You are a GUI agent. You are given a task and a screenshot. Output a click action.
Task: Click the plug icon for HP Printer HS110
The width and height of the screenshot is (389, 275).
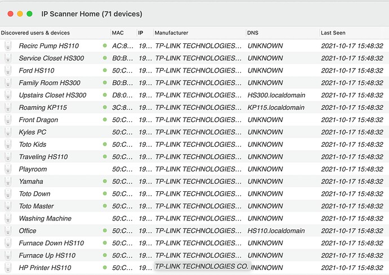click(8, 268)
